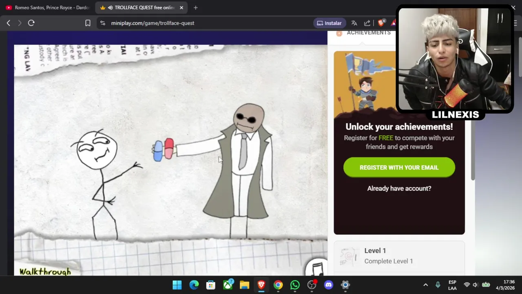Open File Explorer from taskbar
522x294 pixels.
[244, 285]
